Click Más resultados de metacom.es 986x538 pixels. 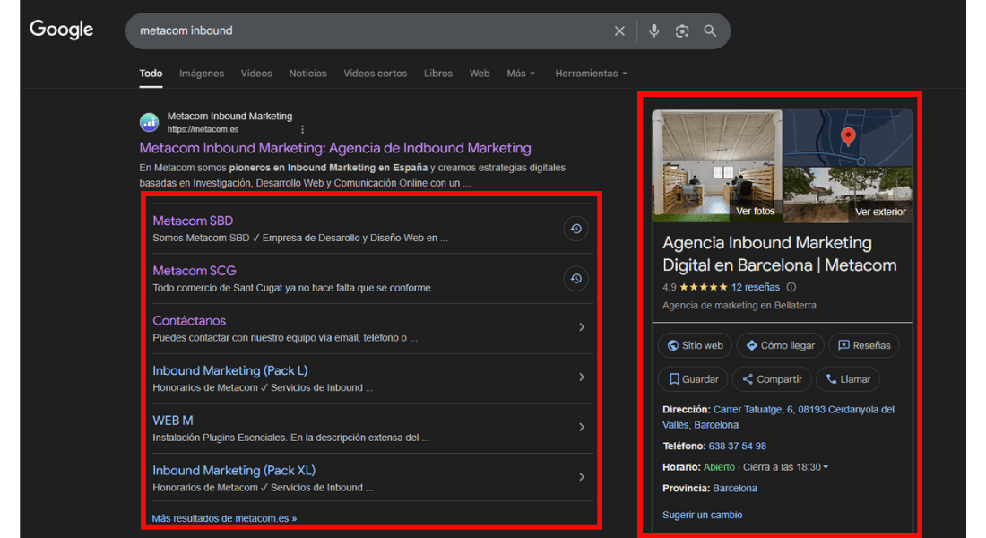[x=224, y=518]
